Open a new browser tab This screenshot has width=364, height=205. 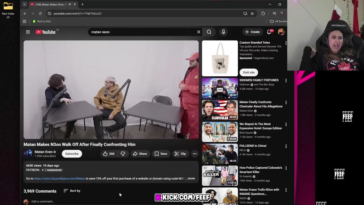click(x=82, y=4)
